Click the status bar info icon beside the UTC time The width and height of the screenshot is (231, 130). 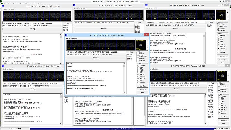point(215,129)
